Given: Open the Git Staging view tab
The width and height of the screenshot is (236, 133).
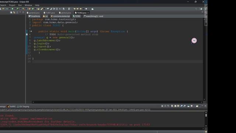Looking at the screenshot, I should pos(23,106).
